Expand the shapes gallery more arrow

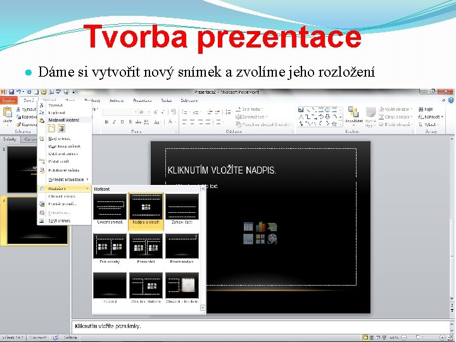341,124
